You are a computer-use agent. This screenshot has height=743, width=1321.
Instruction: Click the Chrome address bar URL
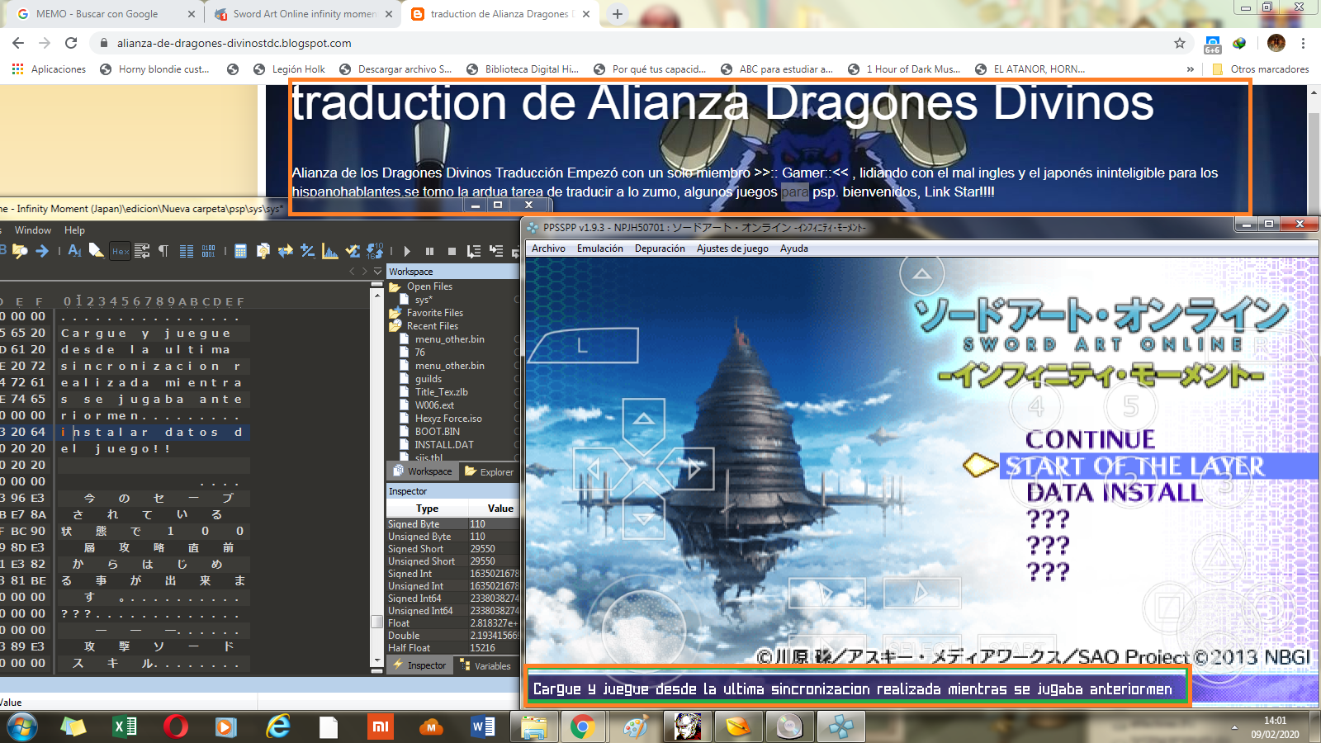[x=234, y=43]
